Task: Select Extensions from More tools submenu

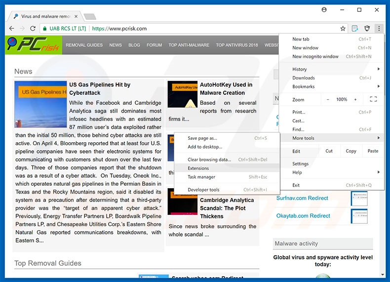Action: [x=198, y=168]
